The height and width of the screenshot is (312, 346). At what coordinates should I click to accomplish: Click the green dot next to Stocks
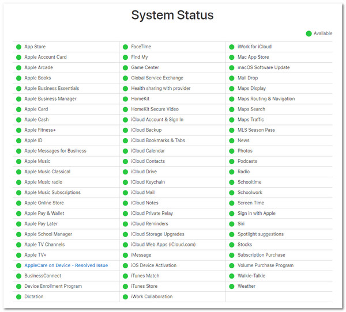(x=232, y=245)
